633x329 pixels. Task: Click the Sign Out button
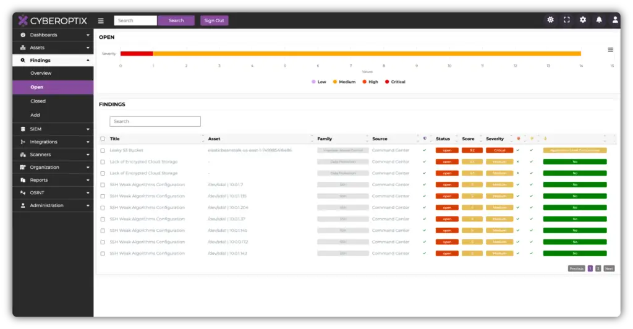(x=214, y=20)
